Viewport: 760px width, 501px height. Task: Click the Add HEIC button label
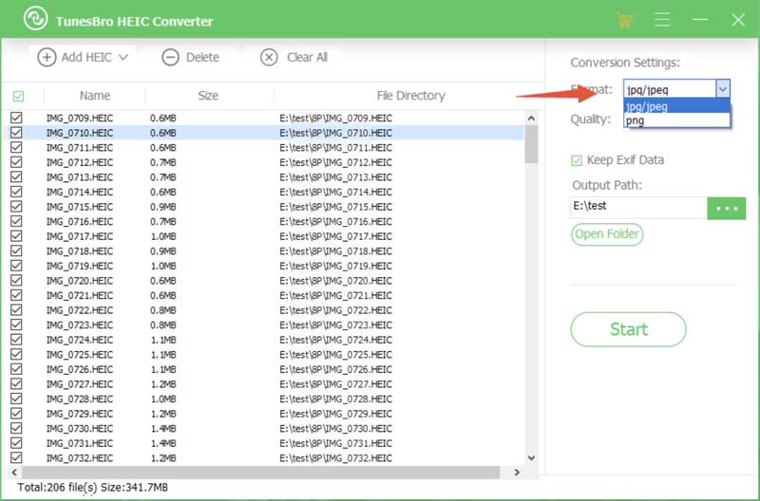point(86,57)
